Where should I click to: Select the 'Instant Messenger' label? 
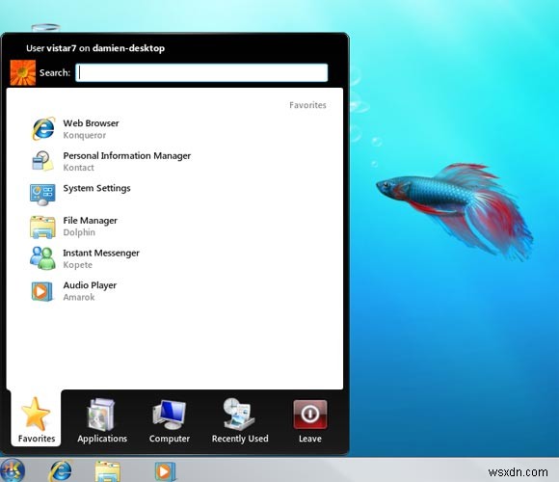click(101, 254)
